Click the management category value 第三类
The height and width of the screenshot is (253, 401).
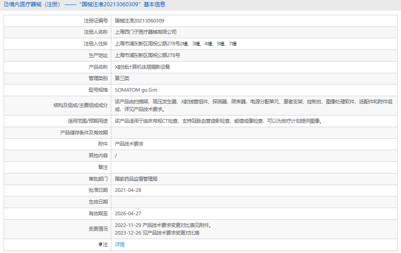(x=122, y=78)
